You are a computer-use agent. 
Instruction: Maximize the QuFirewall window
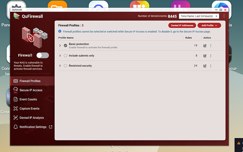(x=221, y=10)
